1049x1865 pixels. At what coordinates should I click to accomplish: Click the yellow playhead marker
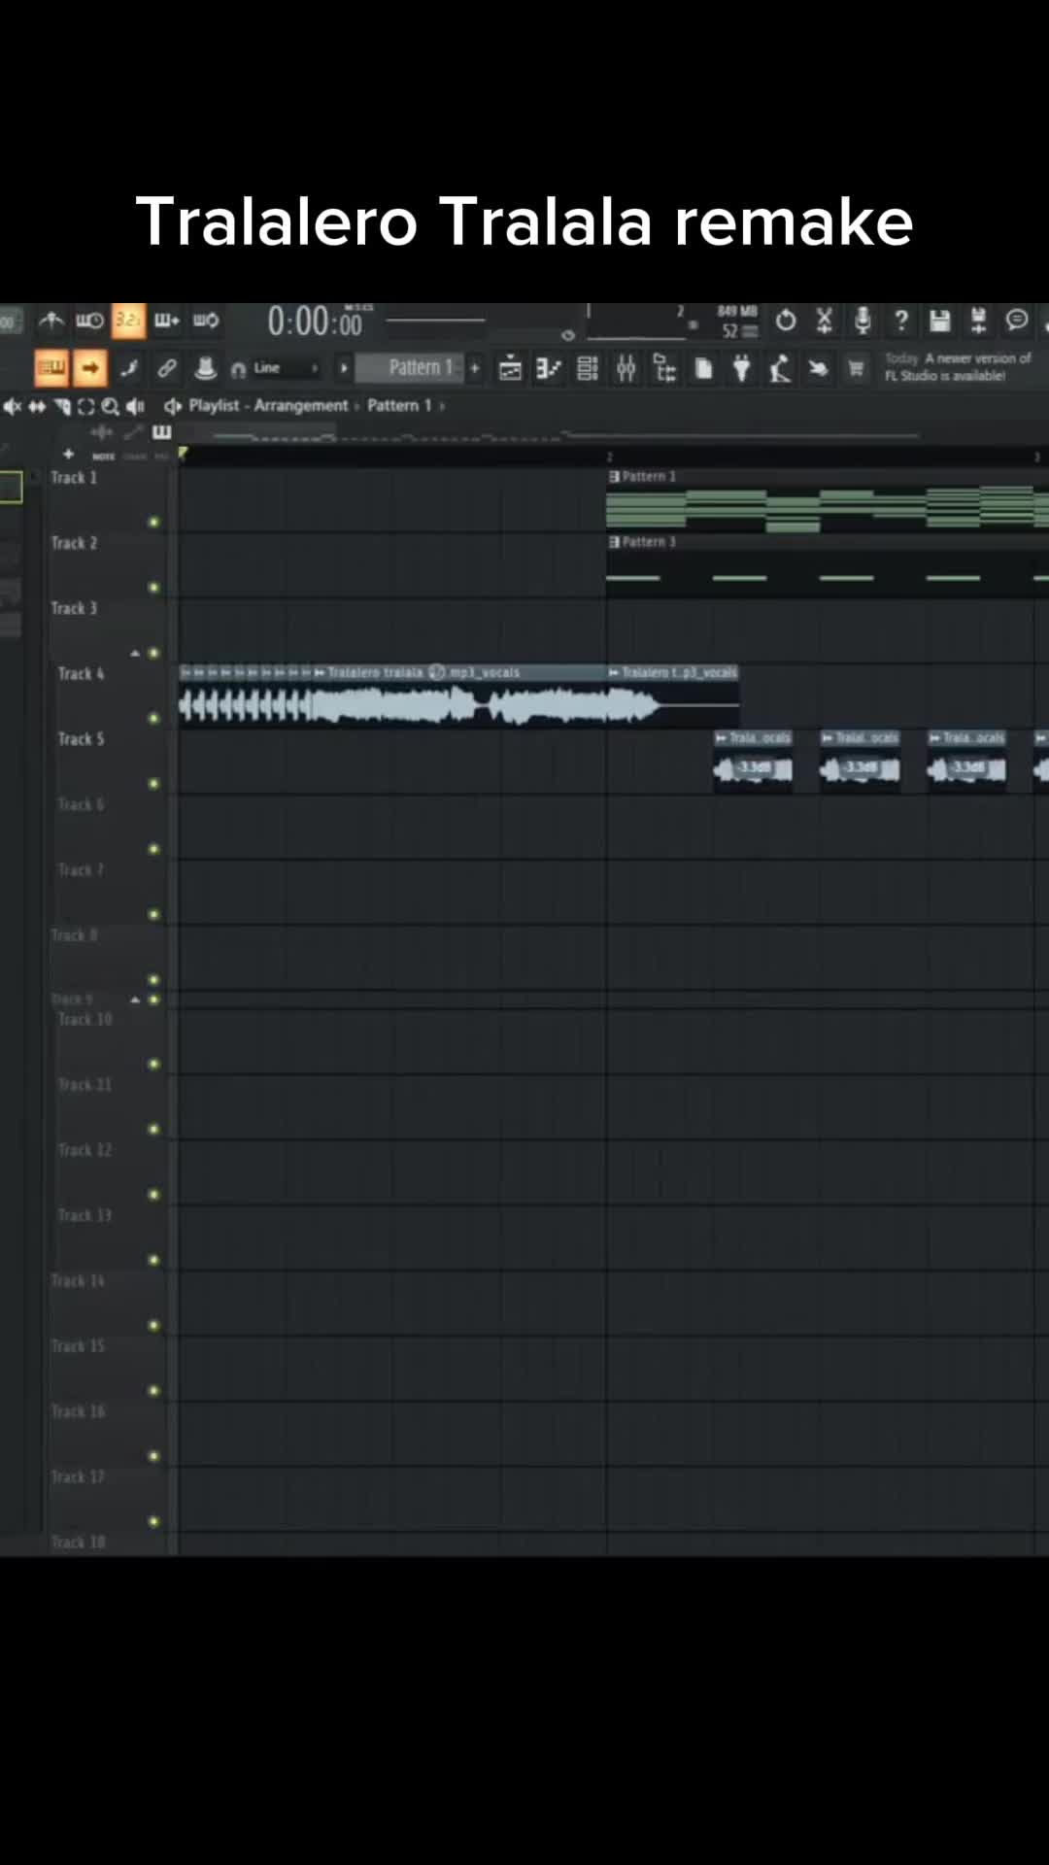pos(183,454)
